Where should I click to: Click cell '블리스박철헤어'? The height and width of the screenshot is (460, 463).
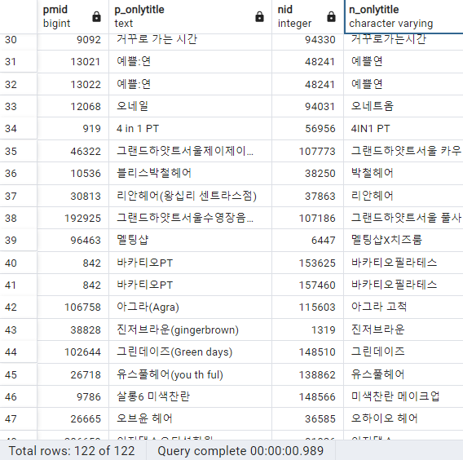(190, 174)
